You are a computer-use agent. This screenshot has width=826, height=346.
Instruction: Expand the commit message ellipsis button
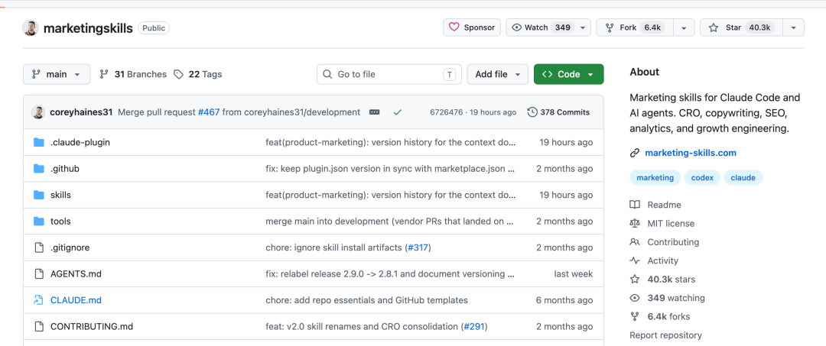pyautogui.click(x=375, y=112)
